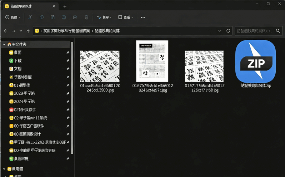Open the View dropdown menu
This screenshot has height=177, width=285.
pos(126,17)
